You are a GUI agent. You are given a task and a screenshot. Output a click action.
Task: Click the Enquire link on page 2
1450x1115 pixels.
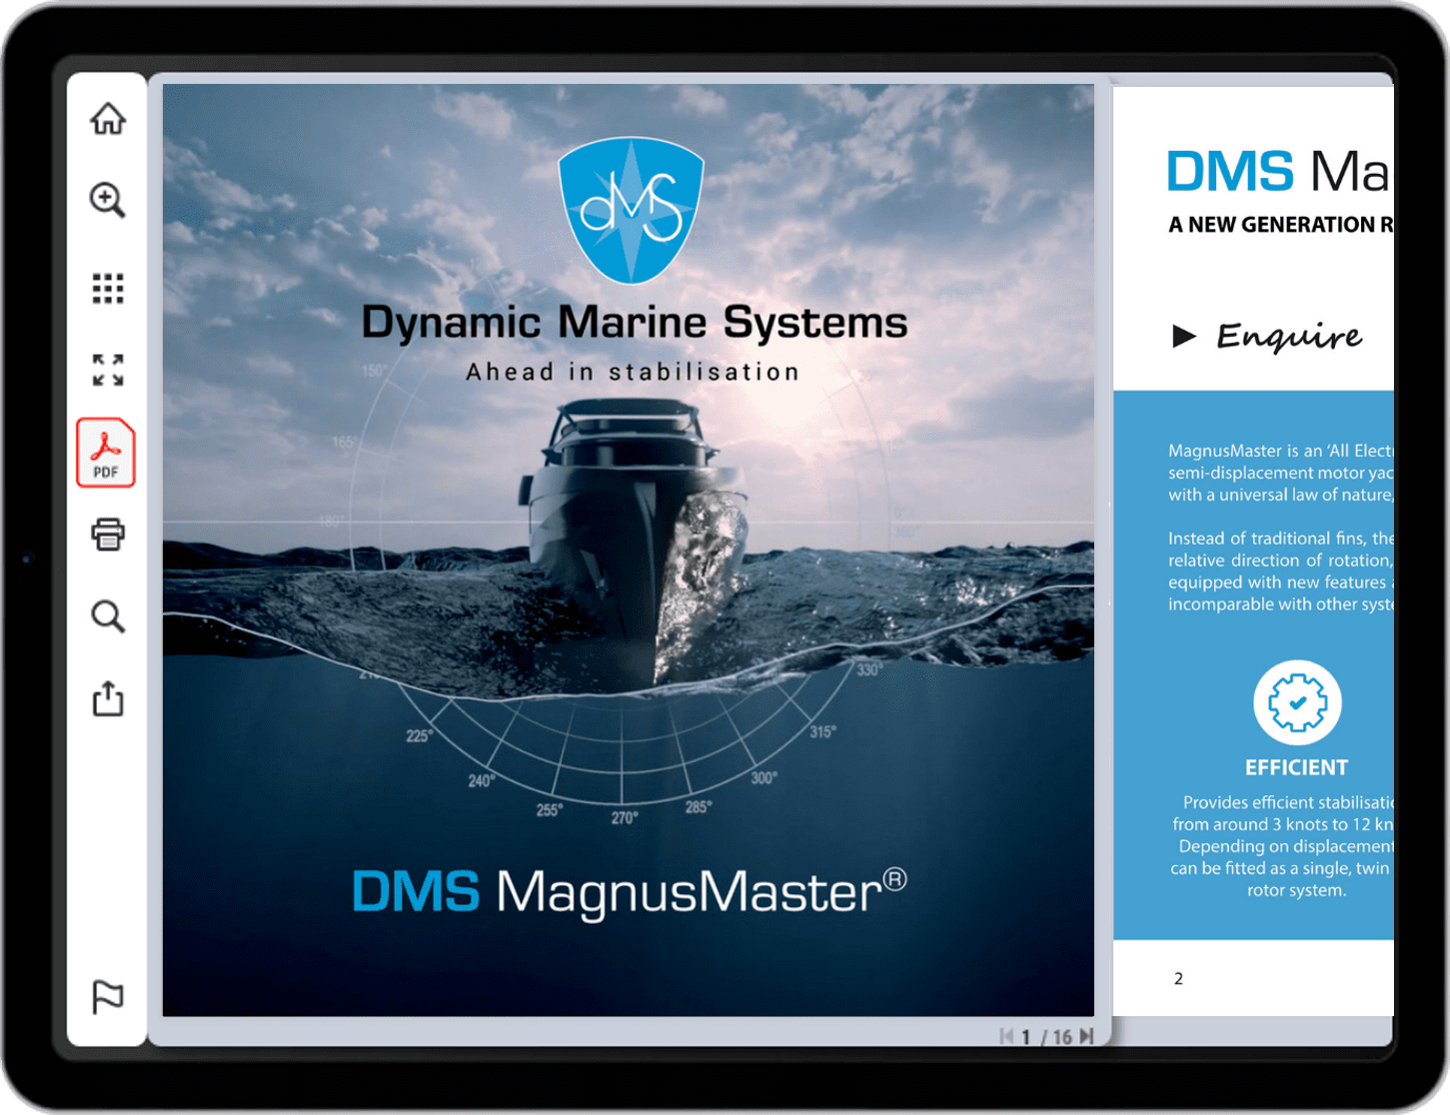pos(1289,337)
